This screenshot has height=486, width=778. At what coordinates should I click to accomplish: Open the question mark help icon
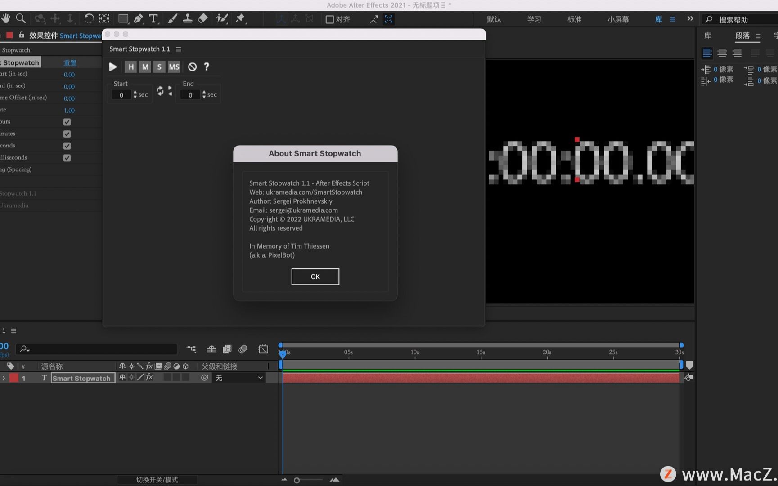coord(207,67)
